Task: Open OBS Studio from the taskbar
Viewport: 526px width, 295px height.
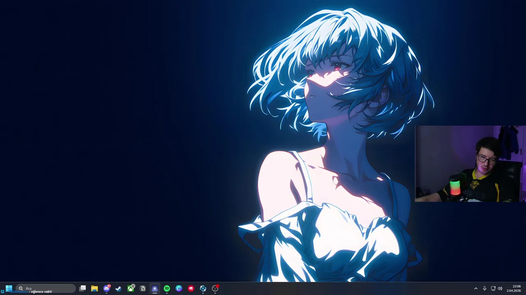Action: coord(215,288)
